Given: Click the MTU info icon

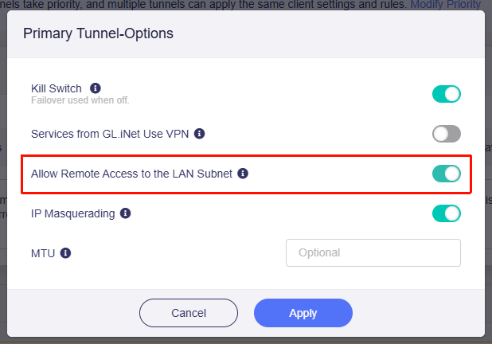Looking at the screenshot, I should coord(66,253).
